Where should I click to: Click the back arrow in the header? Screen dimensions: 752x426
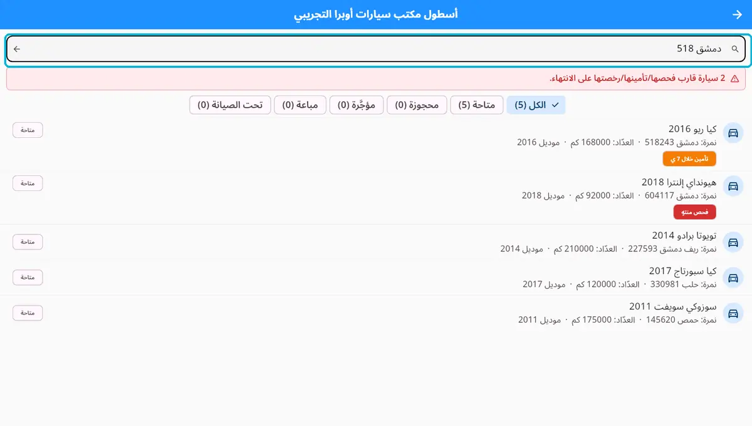736,14
